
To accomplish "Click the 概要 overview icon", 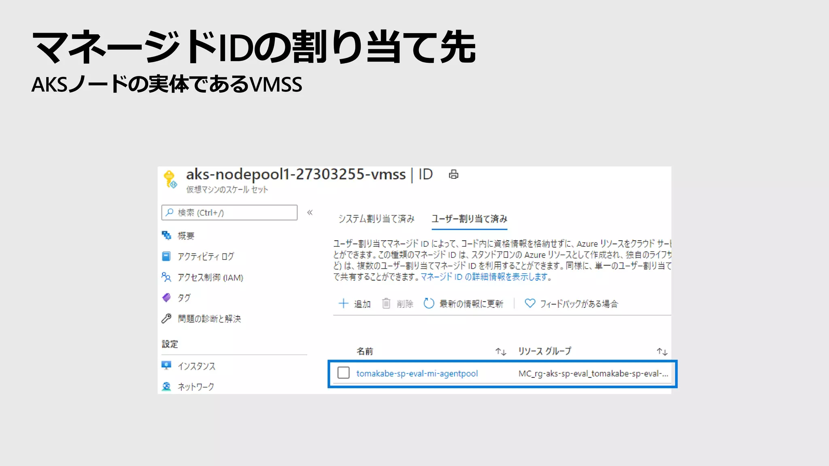I will point(166,235).
